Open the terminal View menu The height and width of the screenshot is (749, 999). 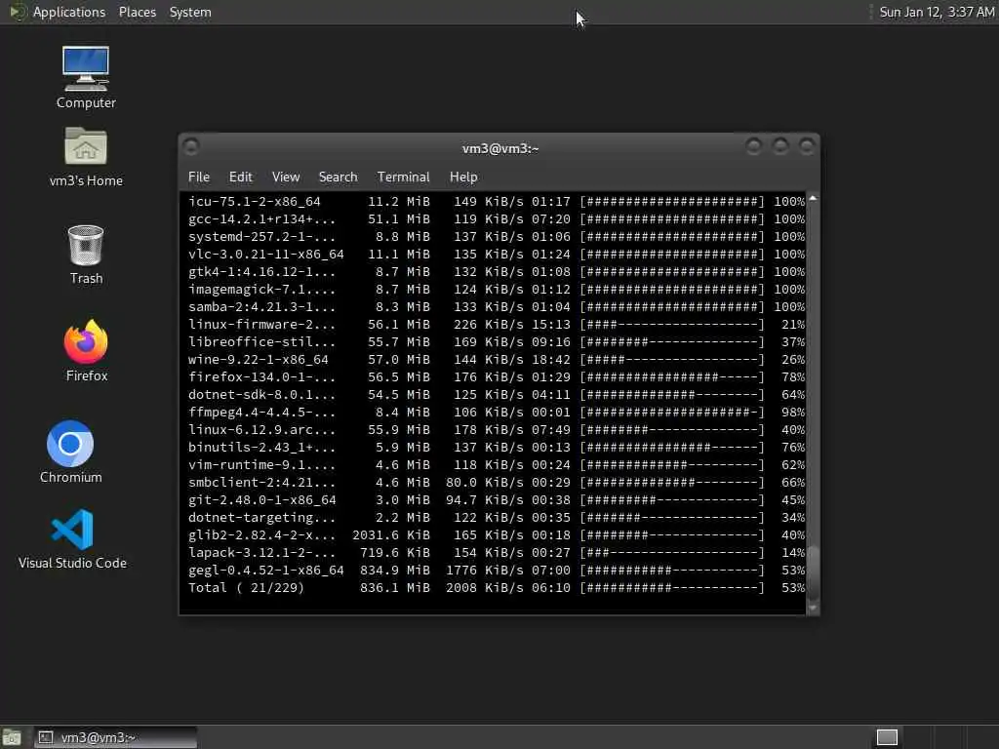pyautogui.click(x=286, y=177)
